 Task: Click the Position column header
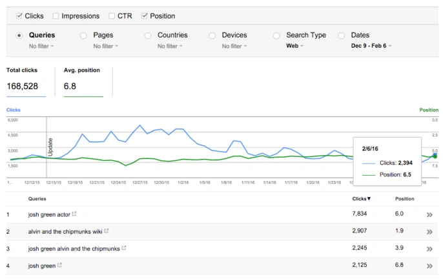[405, 198]
